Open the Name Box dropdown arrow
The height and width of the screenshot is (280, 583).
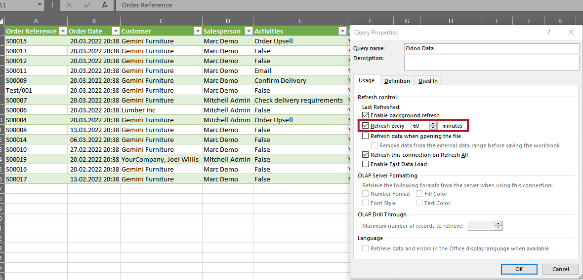click(40, 5)
